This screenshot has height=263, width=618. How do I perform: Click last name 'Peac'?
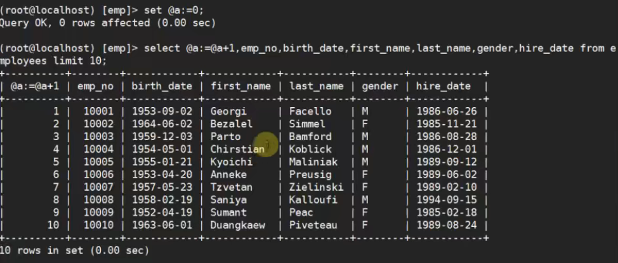click(301, 212)
